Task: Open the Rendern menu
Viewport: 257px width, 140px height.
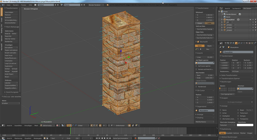Action: click(x=16, y=5)
